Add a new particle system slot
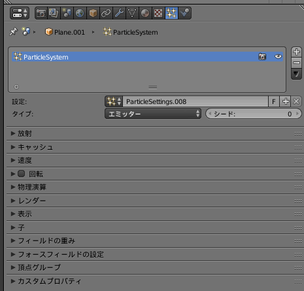Image resolution: width=304 pixels, height=291 pixels. pos(296,52)
